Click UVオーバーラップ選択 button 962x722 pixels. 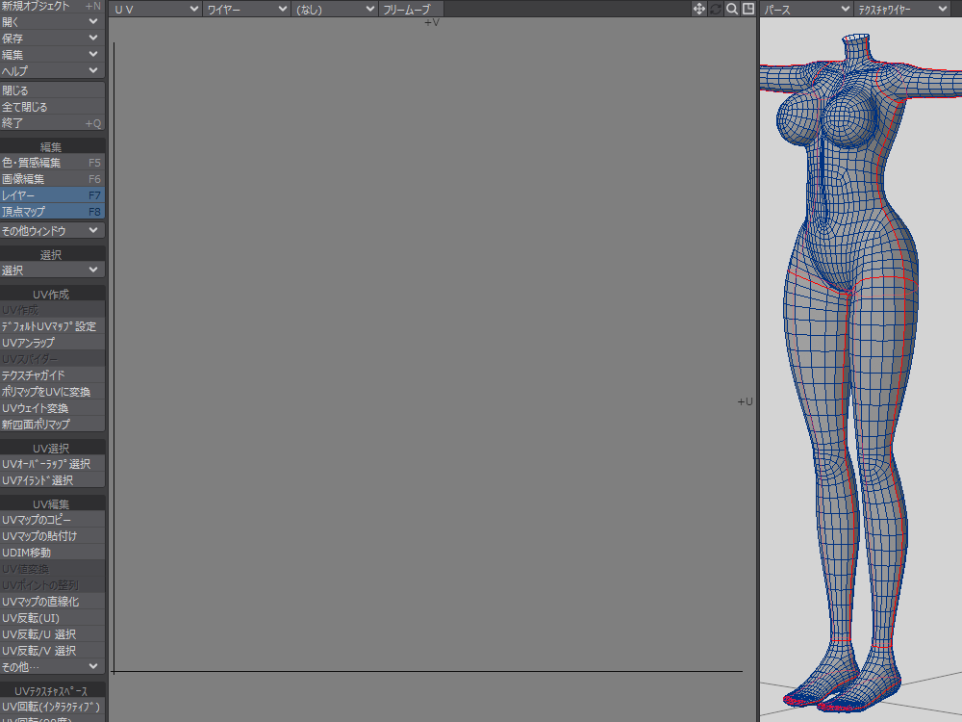pos(52,464)
